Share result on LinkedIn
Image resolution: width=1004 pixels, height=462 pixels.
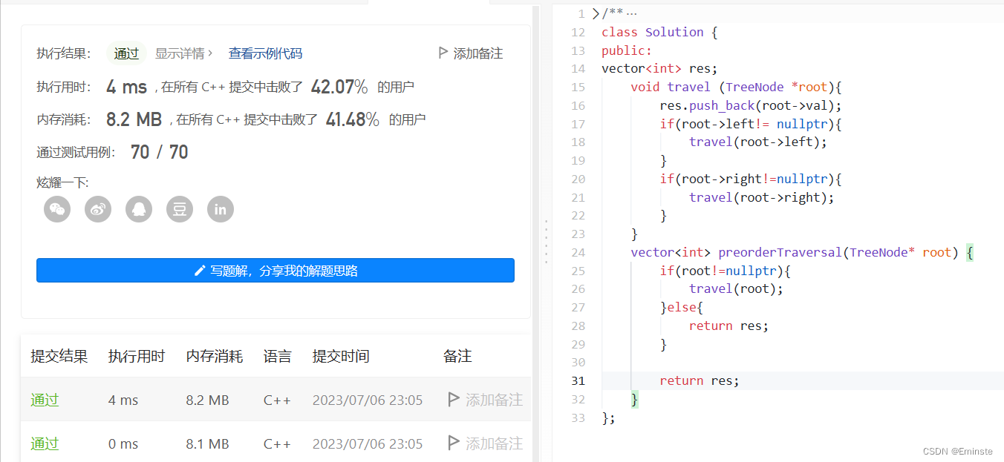(221, 209)
